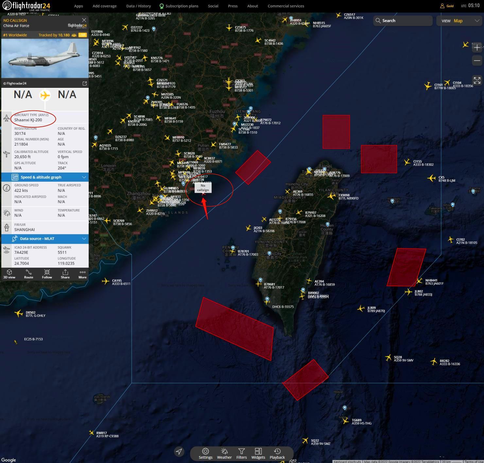This screenshot has width=484, height=463.
Task: Click the Search input field
Action: coord(406,21)
